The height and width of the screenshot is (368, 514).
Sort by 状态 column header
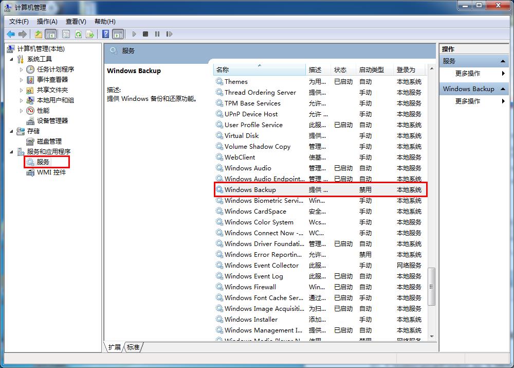tap(343, 69)
